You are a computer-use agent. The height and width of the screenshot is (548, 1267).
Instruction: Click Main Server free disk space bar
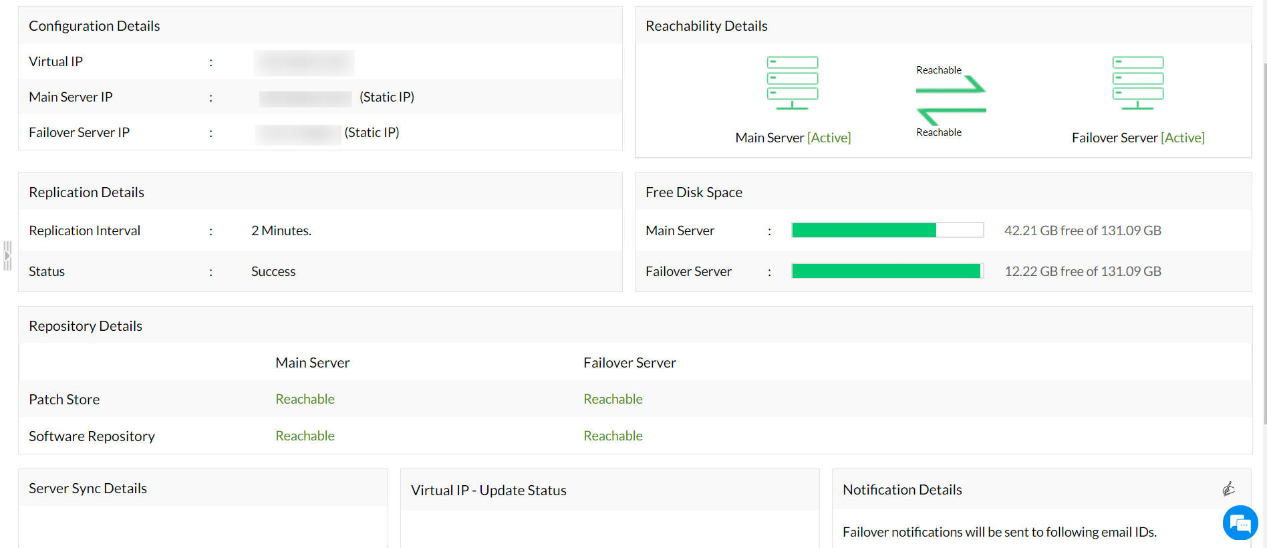(887, 231)
